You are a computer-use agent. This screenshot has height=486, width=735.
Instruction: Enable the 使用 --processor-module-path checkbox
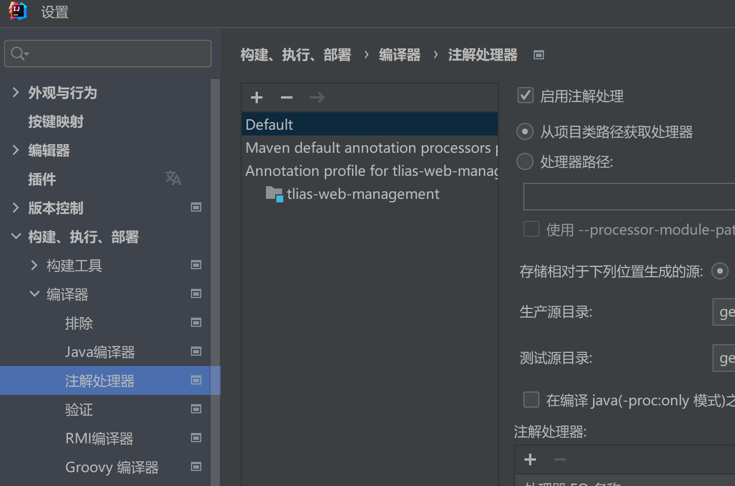pos(531,229)
